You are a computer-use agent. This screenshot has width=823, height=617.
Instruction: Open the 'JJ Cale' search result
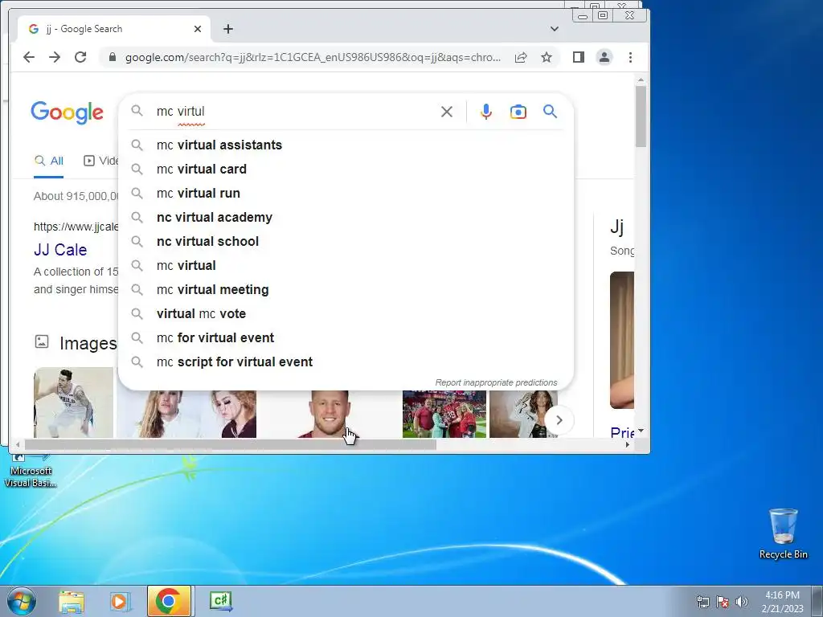[x=60, y=250]
